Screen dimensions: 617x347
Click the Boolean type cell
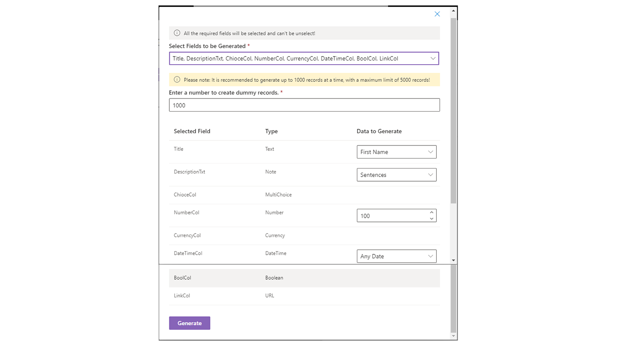click(274, 278)
